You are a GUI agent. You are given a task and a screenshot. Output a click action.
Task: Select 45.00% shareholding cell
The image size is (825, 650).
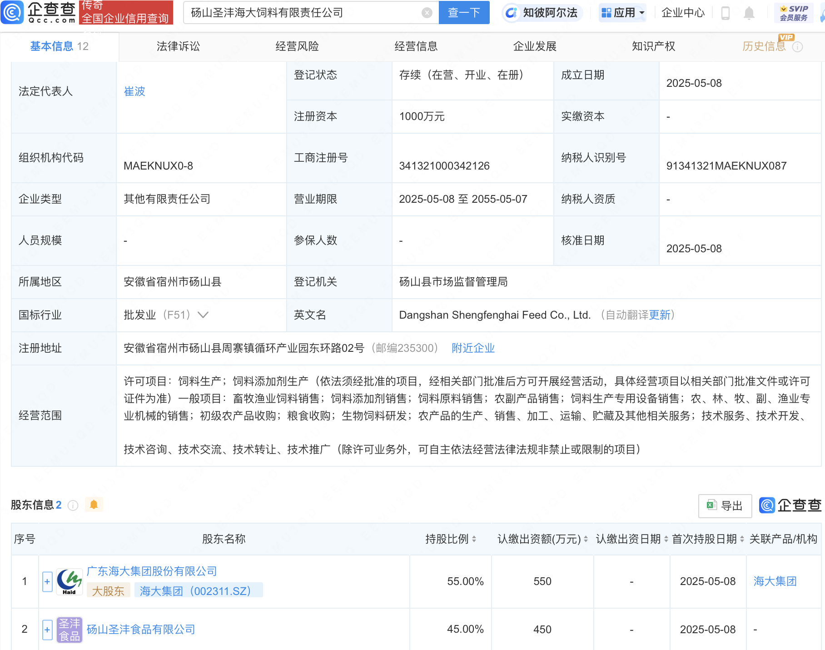pos(465,630)
